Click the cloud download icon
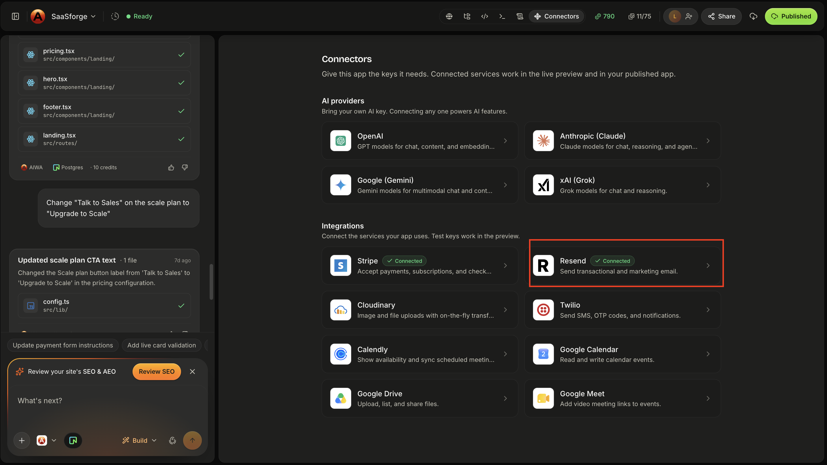This screenshot has width=827, height=465. click(x=753, y=16)
